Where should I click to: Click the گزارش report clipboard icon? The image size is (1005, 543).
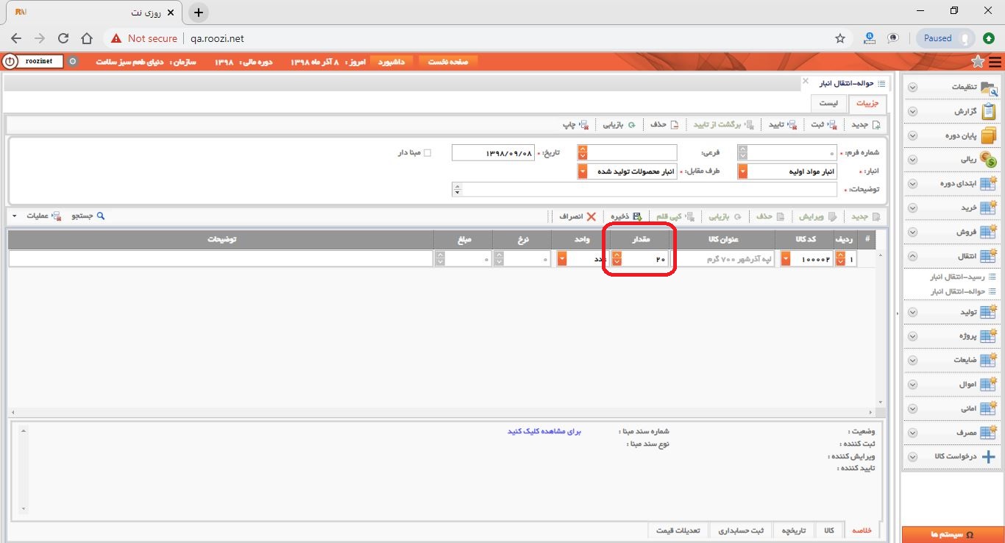point(989,111)
